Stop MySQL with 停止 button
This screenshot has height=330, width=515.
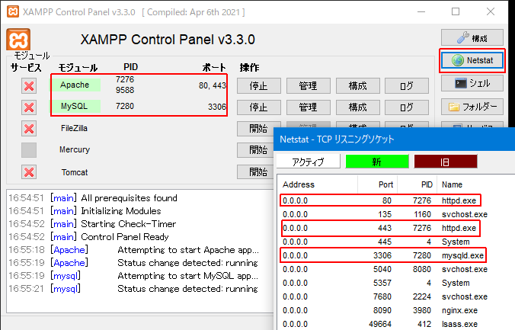pyautogui.click(x=259, y=107)
